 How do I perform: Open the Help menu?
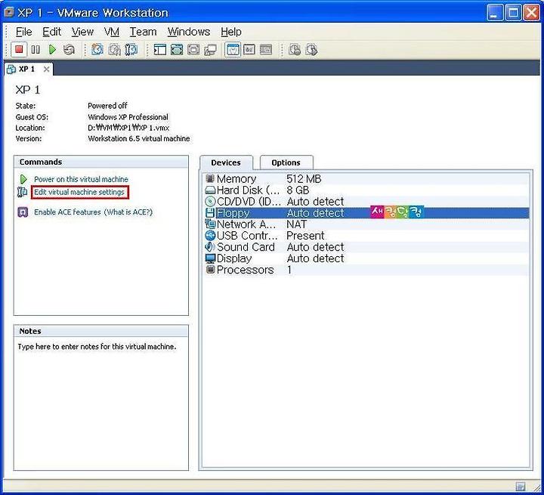231,32
